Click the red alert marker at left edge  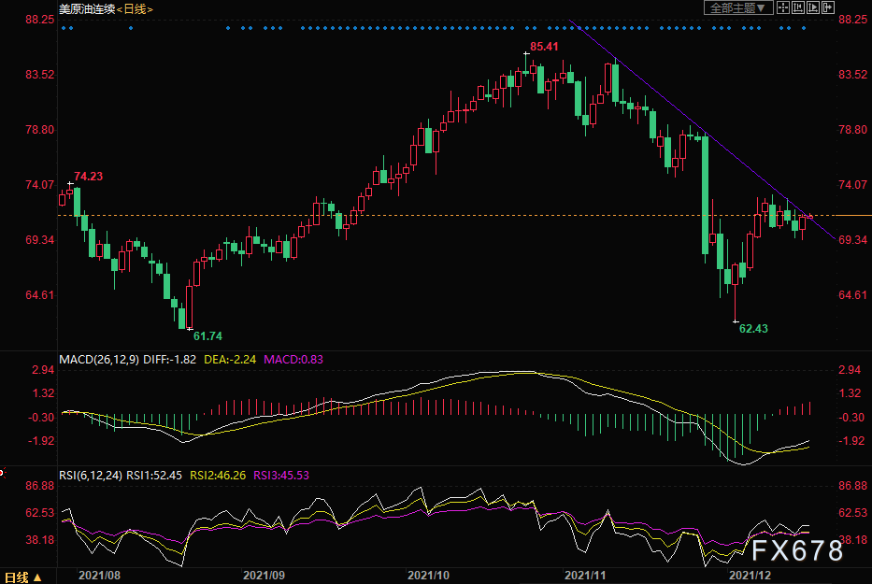(3, 473)
